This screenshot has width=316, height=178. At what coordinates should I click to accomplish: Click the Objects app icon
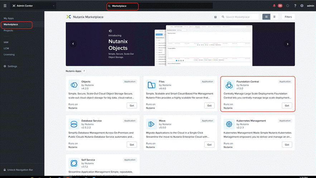tap(74, 85)
